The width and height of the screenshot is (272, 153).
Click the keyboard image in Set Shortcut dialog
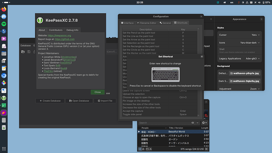166,75
